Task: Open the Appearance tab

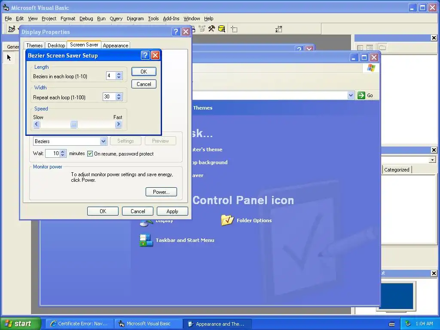Action: click(x=115, y=46)
